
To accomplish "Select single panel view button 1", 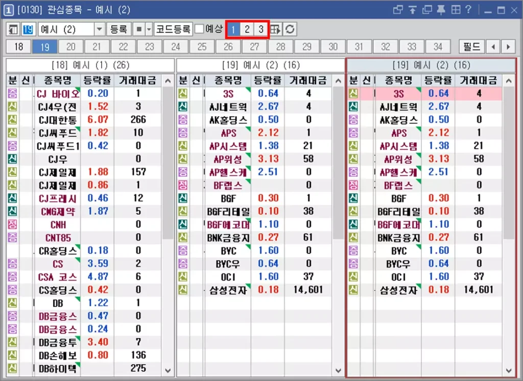I will coord(233,29).
